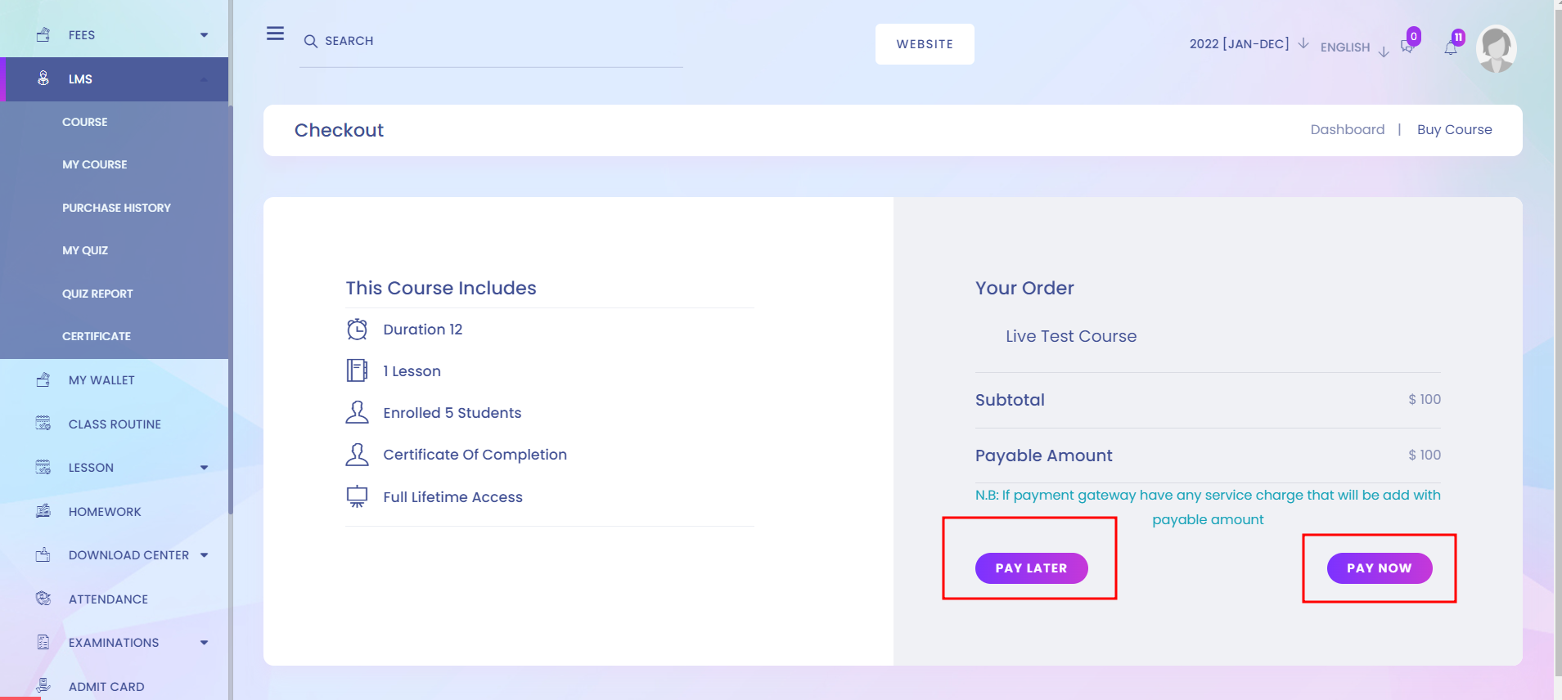Select My Quiz menu item
The height and width of the screenshot is (700, 1562).
[85, 250]
